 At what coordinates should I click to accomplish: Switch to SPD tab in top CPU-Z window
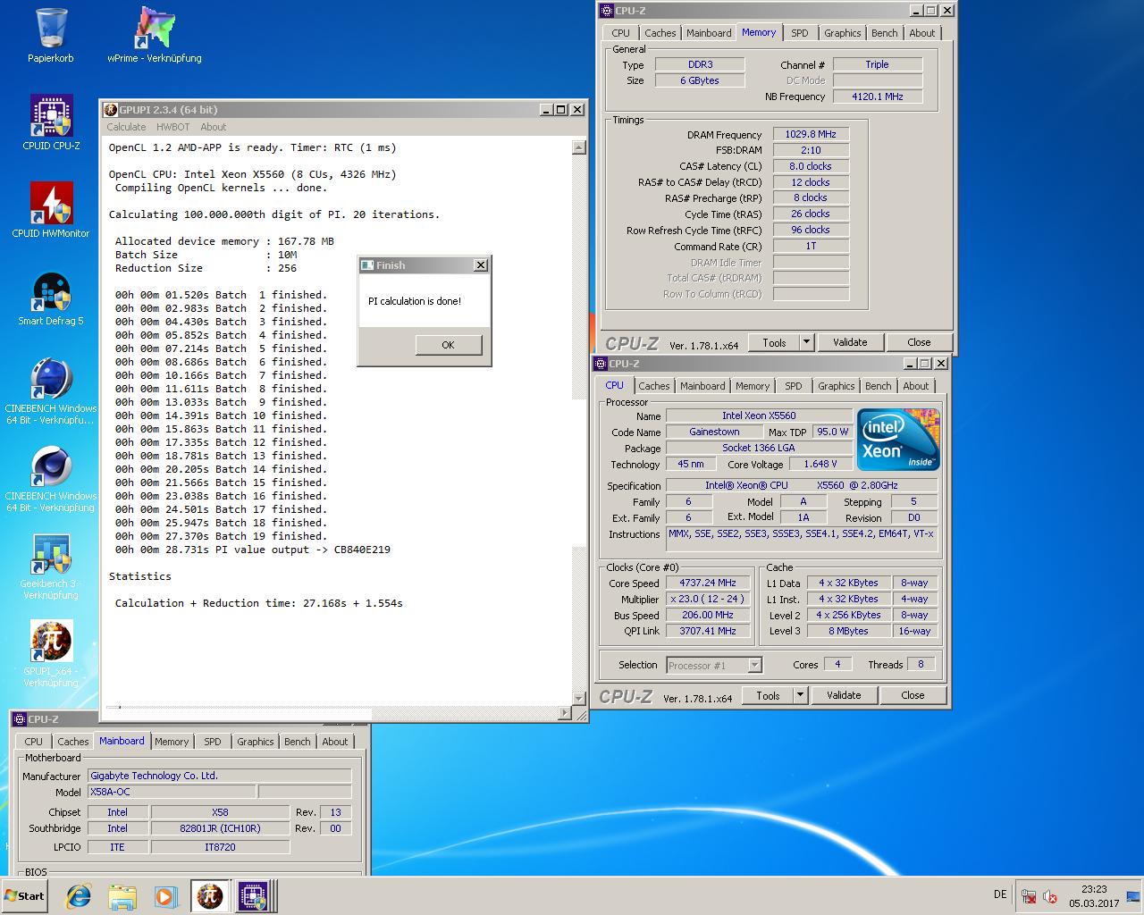coord(800,33)
